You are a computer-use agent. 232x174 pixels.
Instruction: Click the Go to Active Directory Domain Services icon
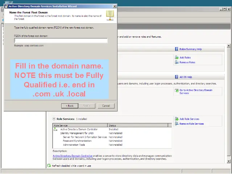(177, 90)
